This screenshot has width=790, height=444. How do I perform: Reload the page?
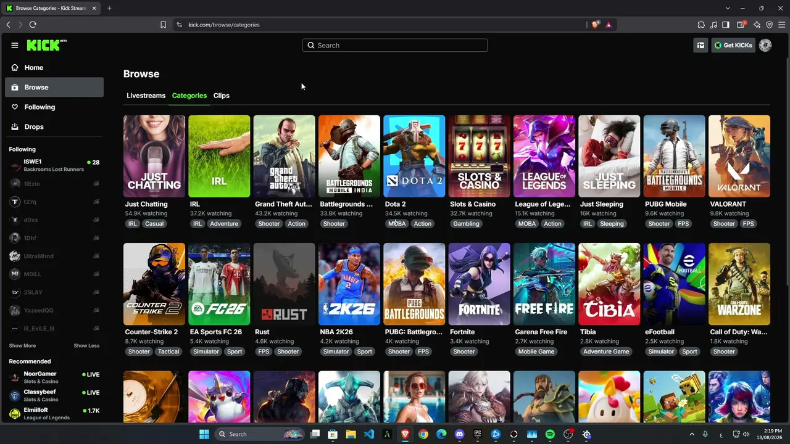33,25
